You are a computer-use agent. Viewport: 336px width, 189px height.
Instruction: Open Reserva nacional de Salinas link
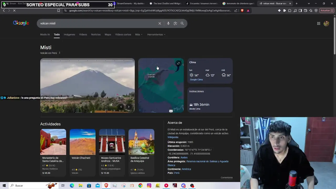click(x=198, y=163)
